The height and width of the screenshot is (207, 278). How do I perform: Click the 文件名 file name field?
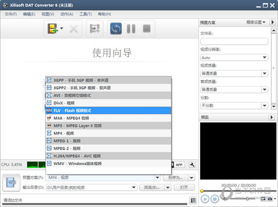click(x=234, y=42)
